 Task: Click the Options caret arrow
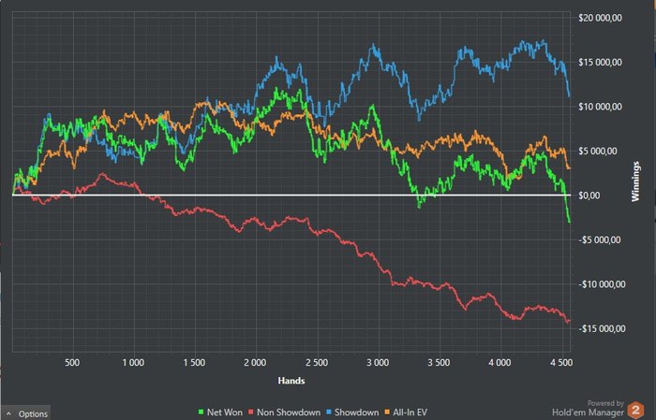[8, 413]
